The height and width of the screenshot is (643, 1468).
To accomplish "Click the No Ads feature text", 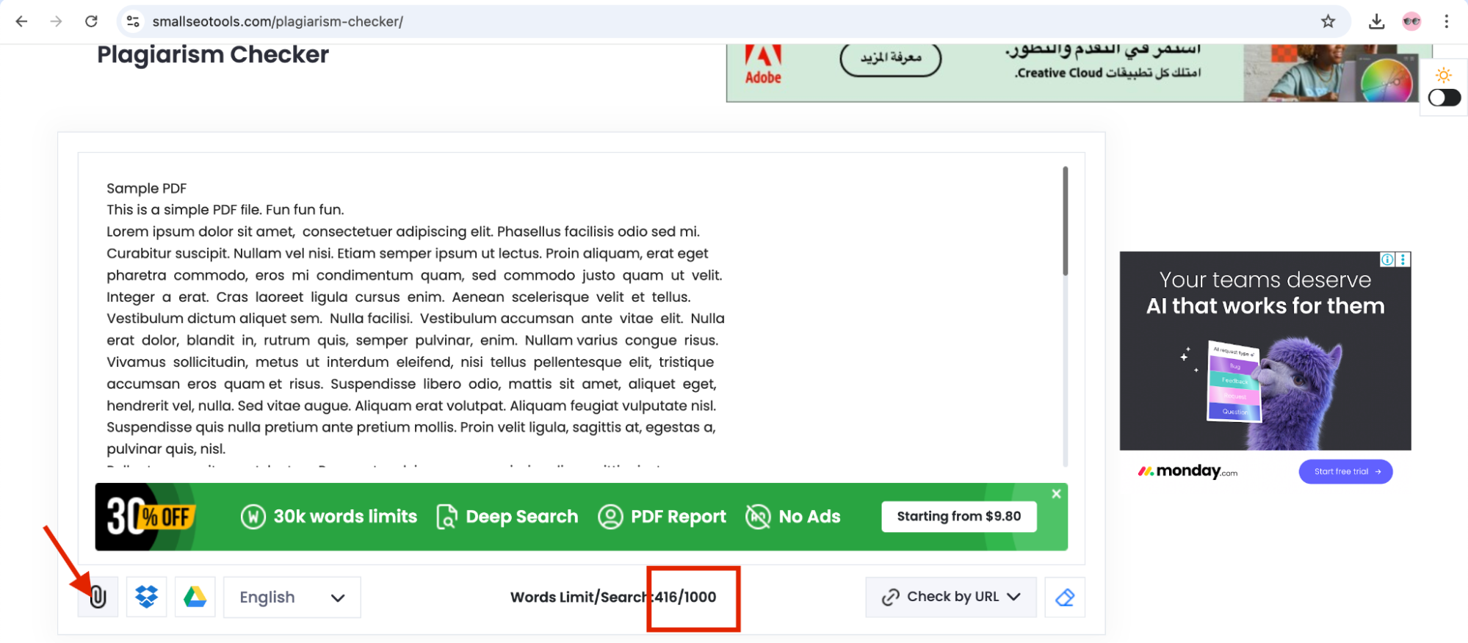I will [809, 517].
